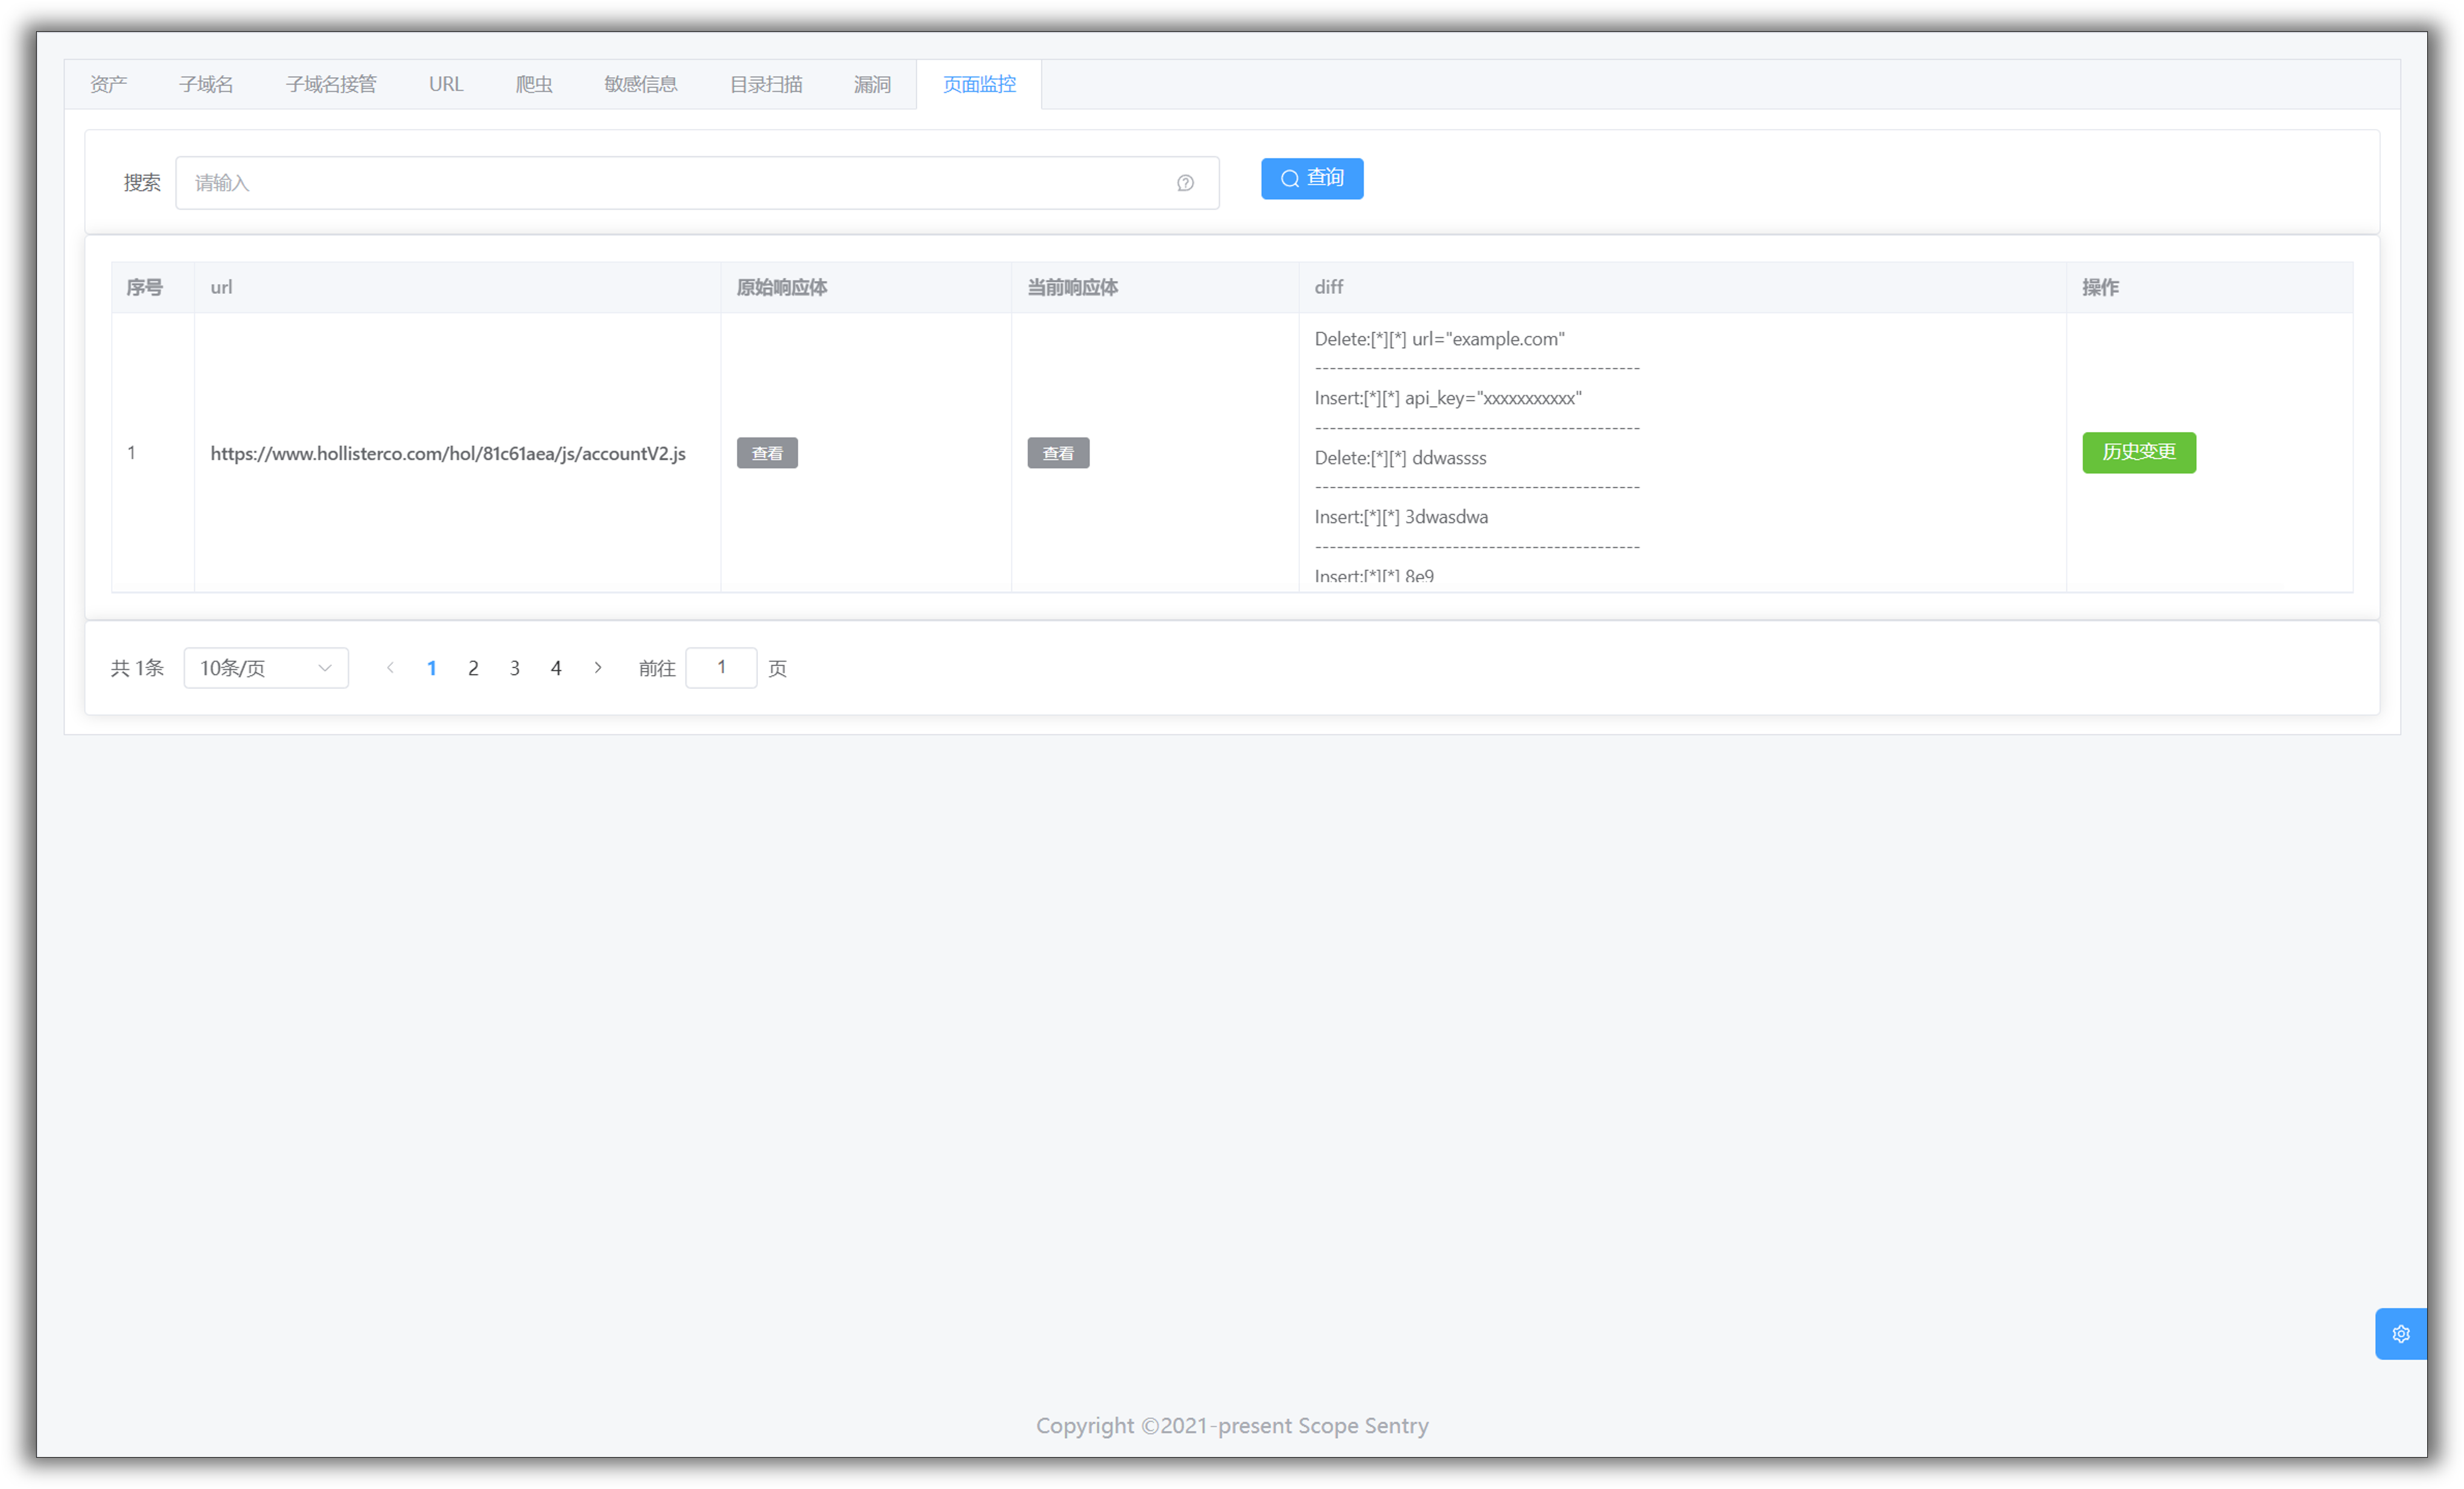The height and width of the screenshot is (1489, 2464).
Task: View the original response body (原始响应体)
Action: pyautogui.click(x=767, y=453)
